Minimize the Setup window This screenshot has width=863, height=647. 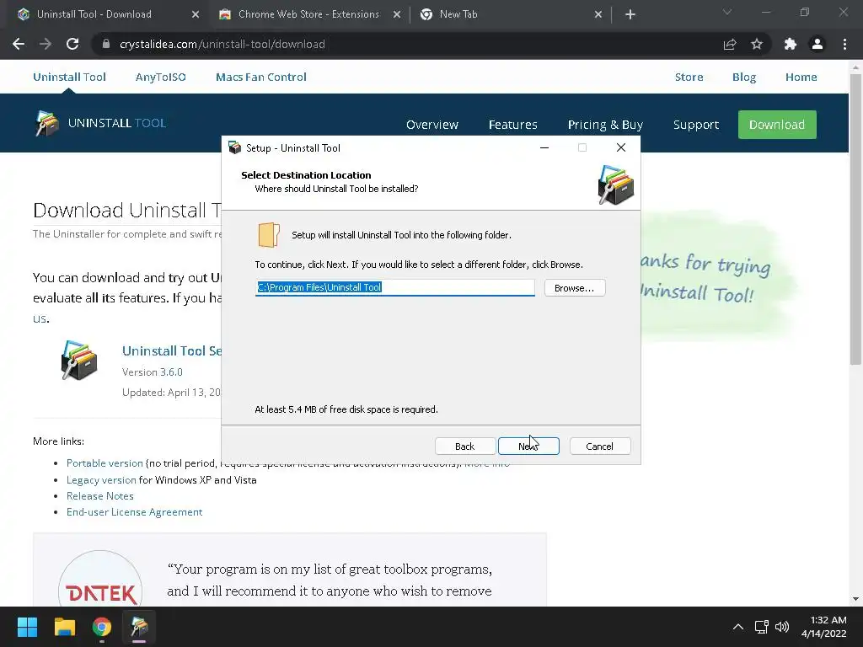(x=544, y=147)
